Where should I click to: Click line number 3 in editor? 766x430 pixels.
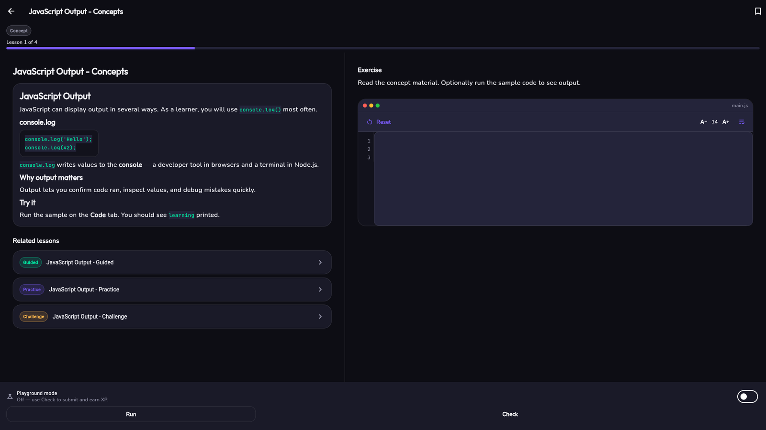coord(369,158)
